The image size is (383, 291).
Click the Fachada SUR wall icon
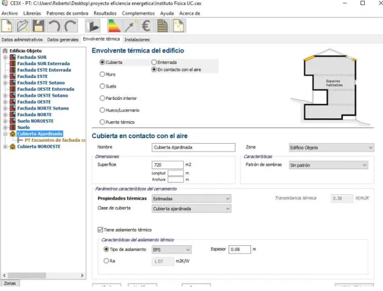(13, 57)
